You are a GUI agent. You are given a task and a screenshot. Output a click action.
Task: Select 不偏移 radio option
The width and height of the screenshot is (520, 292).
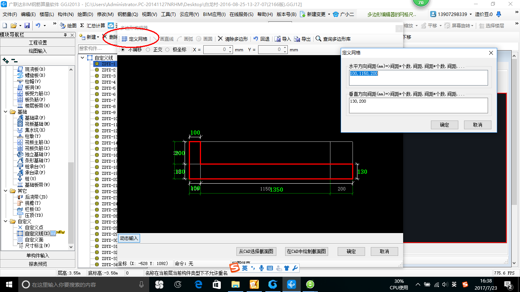(x=123, y=50)
